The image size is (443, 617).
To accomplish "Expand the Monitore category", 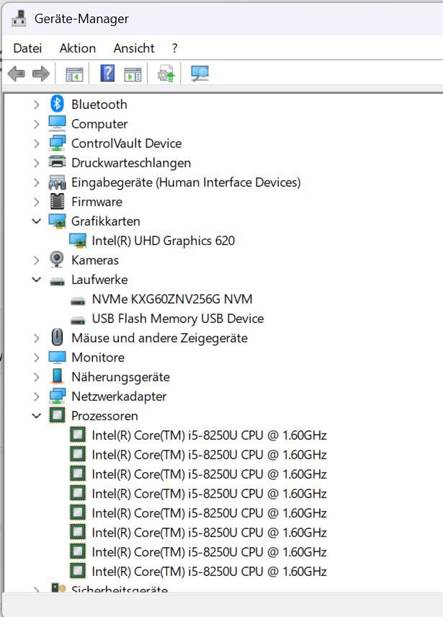I will point(37,358).
